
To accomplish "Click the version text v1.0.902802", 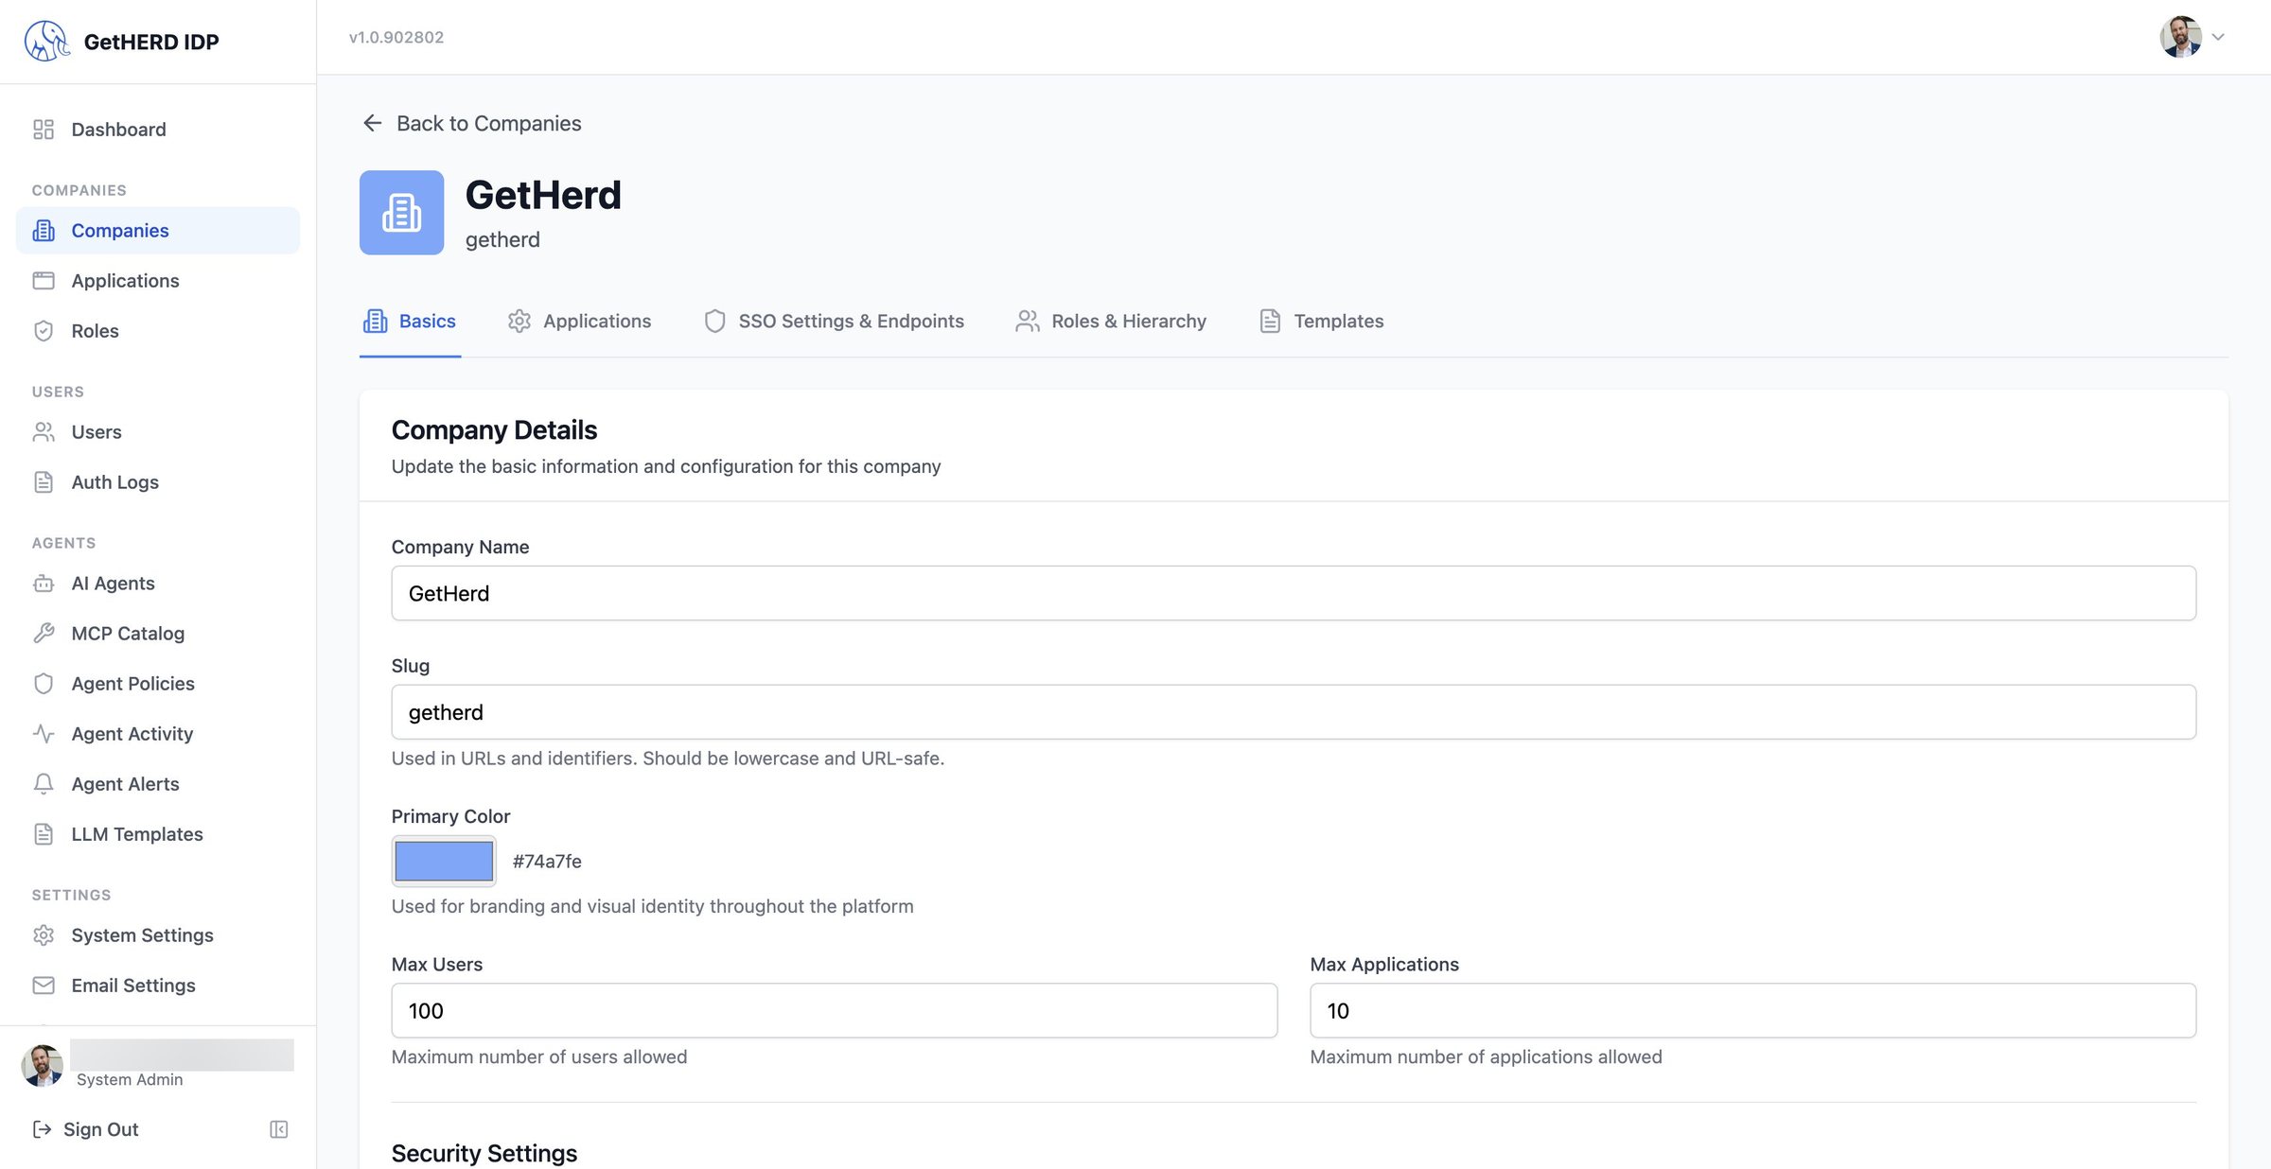I will click(396, 38).
